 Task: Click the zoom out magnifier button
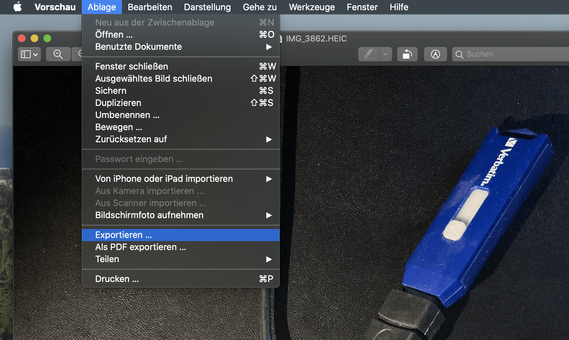coord(58,54)
